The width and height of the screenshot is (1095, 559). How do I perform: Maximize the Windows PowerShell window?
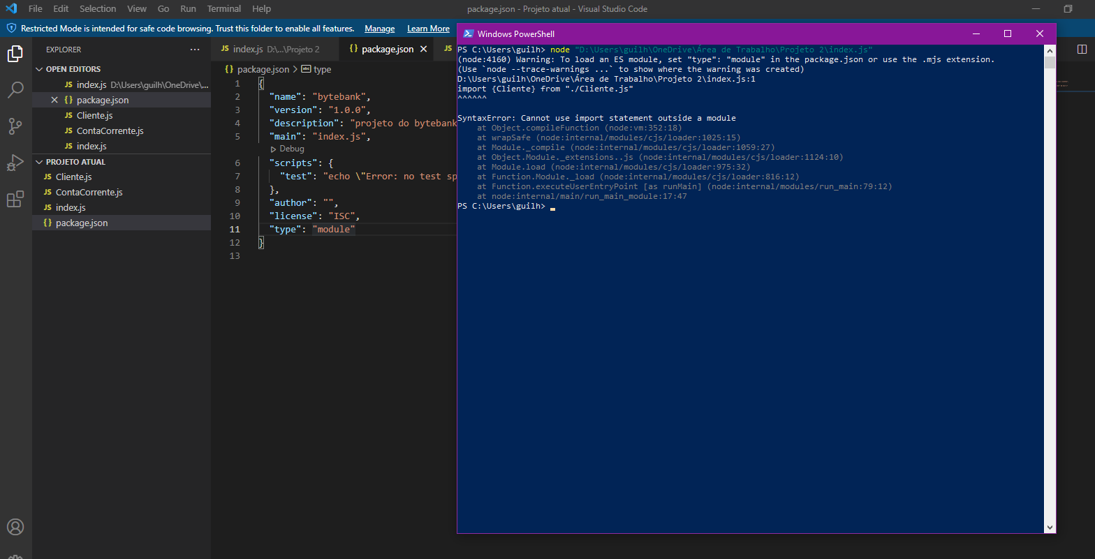tap(1008, 33)
